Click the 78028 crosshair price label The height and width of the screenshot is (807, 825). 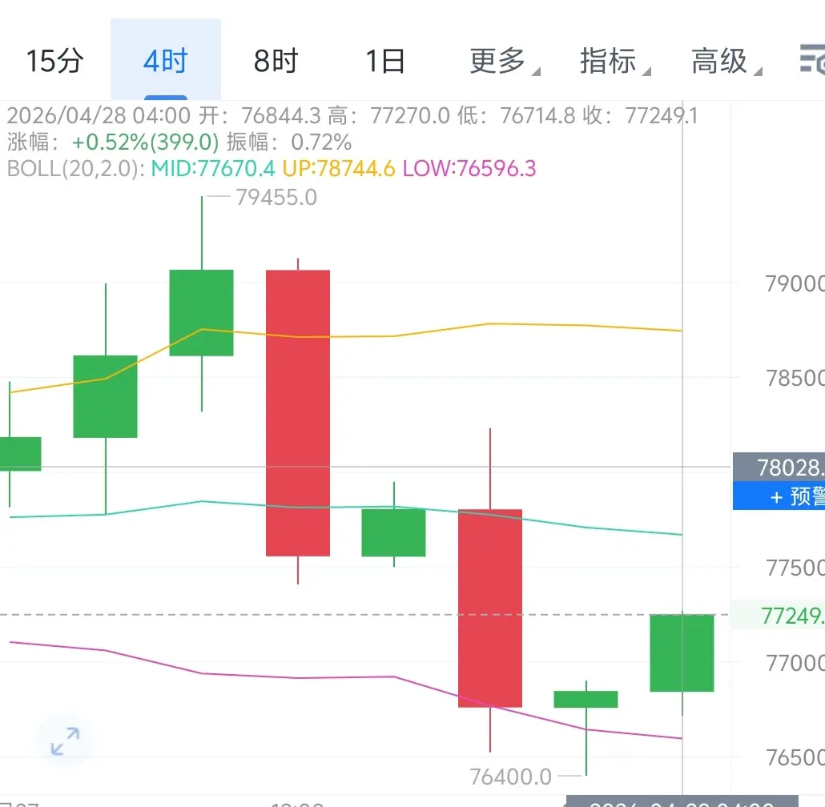coord(779,467)
